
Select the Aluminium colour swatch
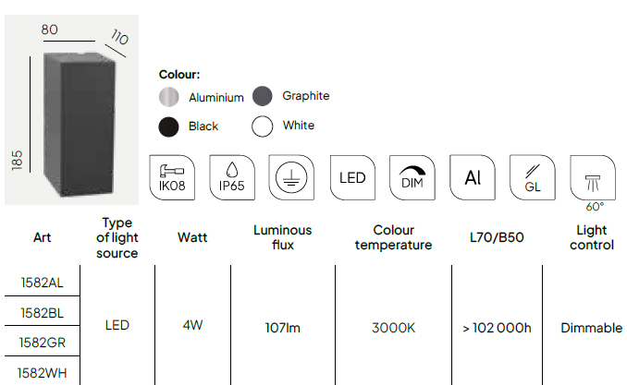click(x=168, y=97)
